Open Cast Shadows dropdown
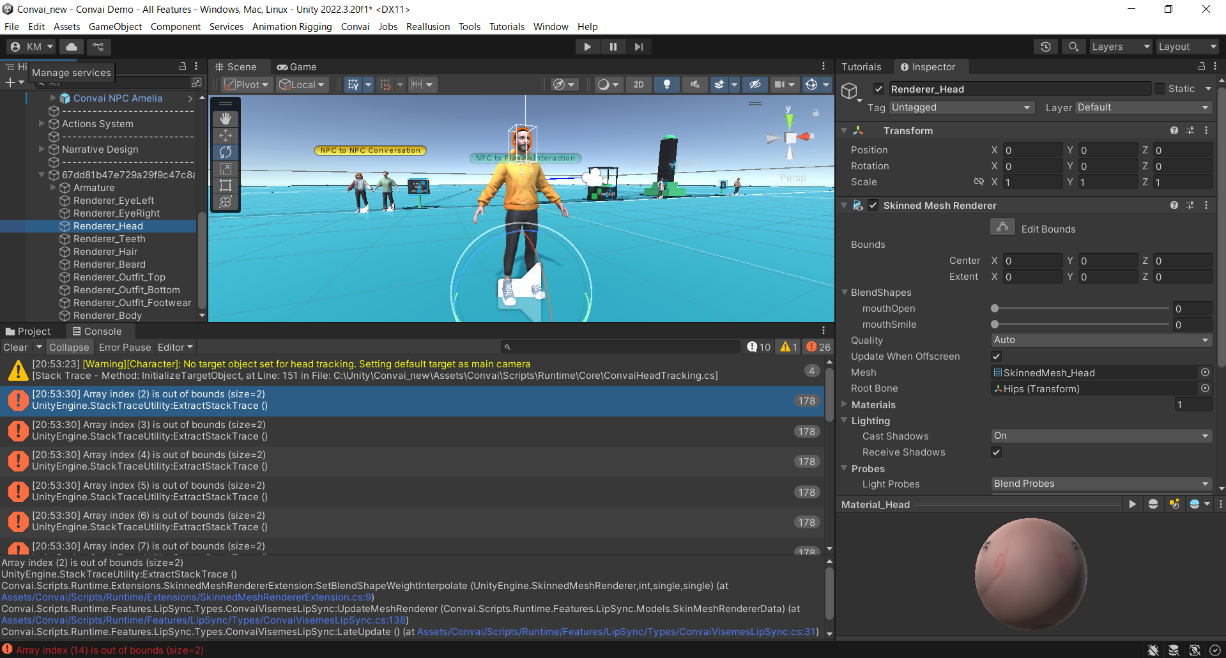 click(1101, 436)
